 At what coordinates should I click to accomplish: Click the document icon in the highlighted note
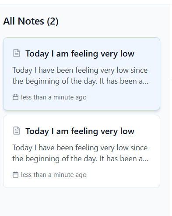click(x=17, y=53)
